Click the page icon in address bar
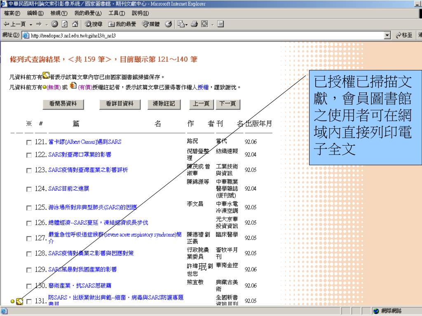Screen dimensions: 422x316 point(26,35)
